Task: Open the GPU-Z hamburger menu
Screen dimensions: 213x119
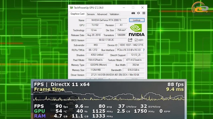Action: click(144, 13)
